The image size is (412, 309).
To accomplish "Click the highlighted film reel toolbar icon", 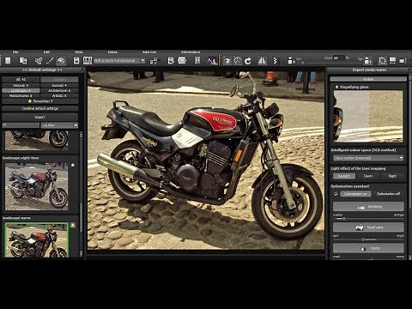I will 61,60.
